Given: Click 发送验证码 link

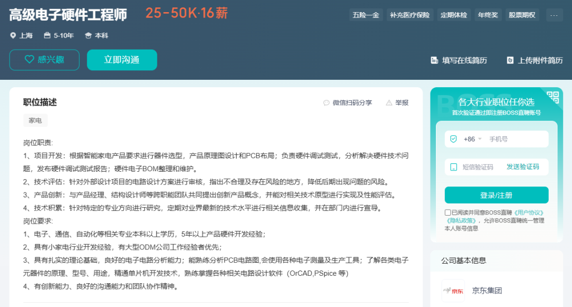Looking at the screenshot, I should 522,166.
